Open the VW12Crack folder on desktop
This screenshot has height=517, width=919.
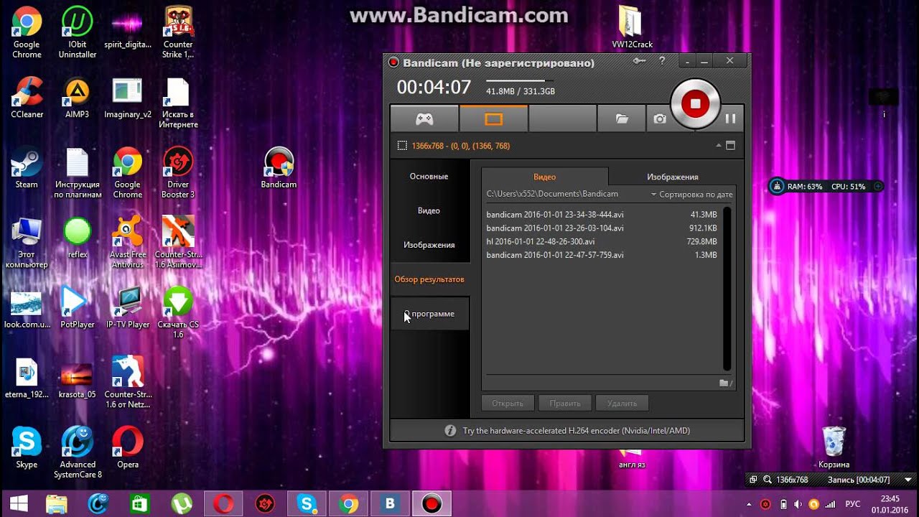[x=632, y=28]
